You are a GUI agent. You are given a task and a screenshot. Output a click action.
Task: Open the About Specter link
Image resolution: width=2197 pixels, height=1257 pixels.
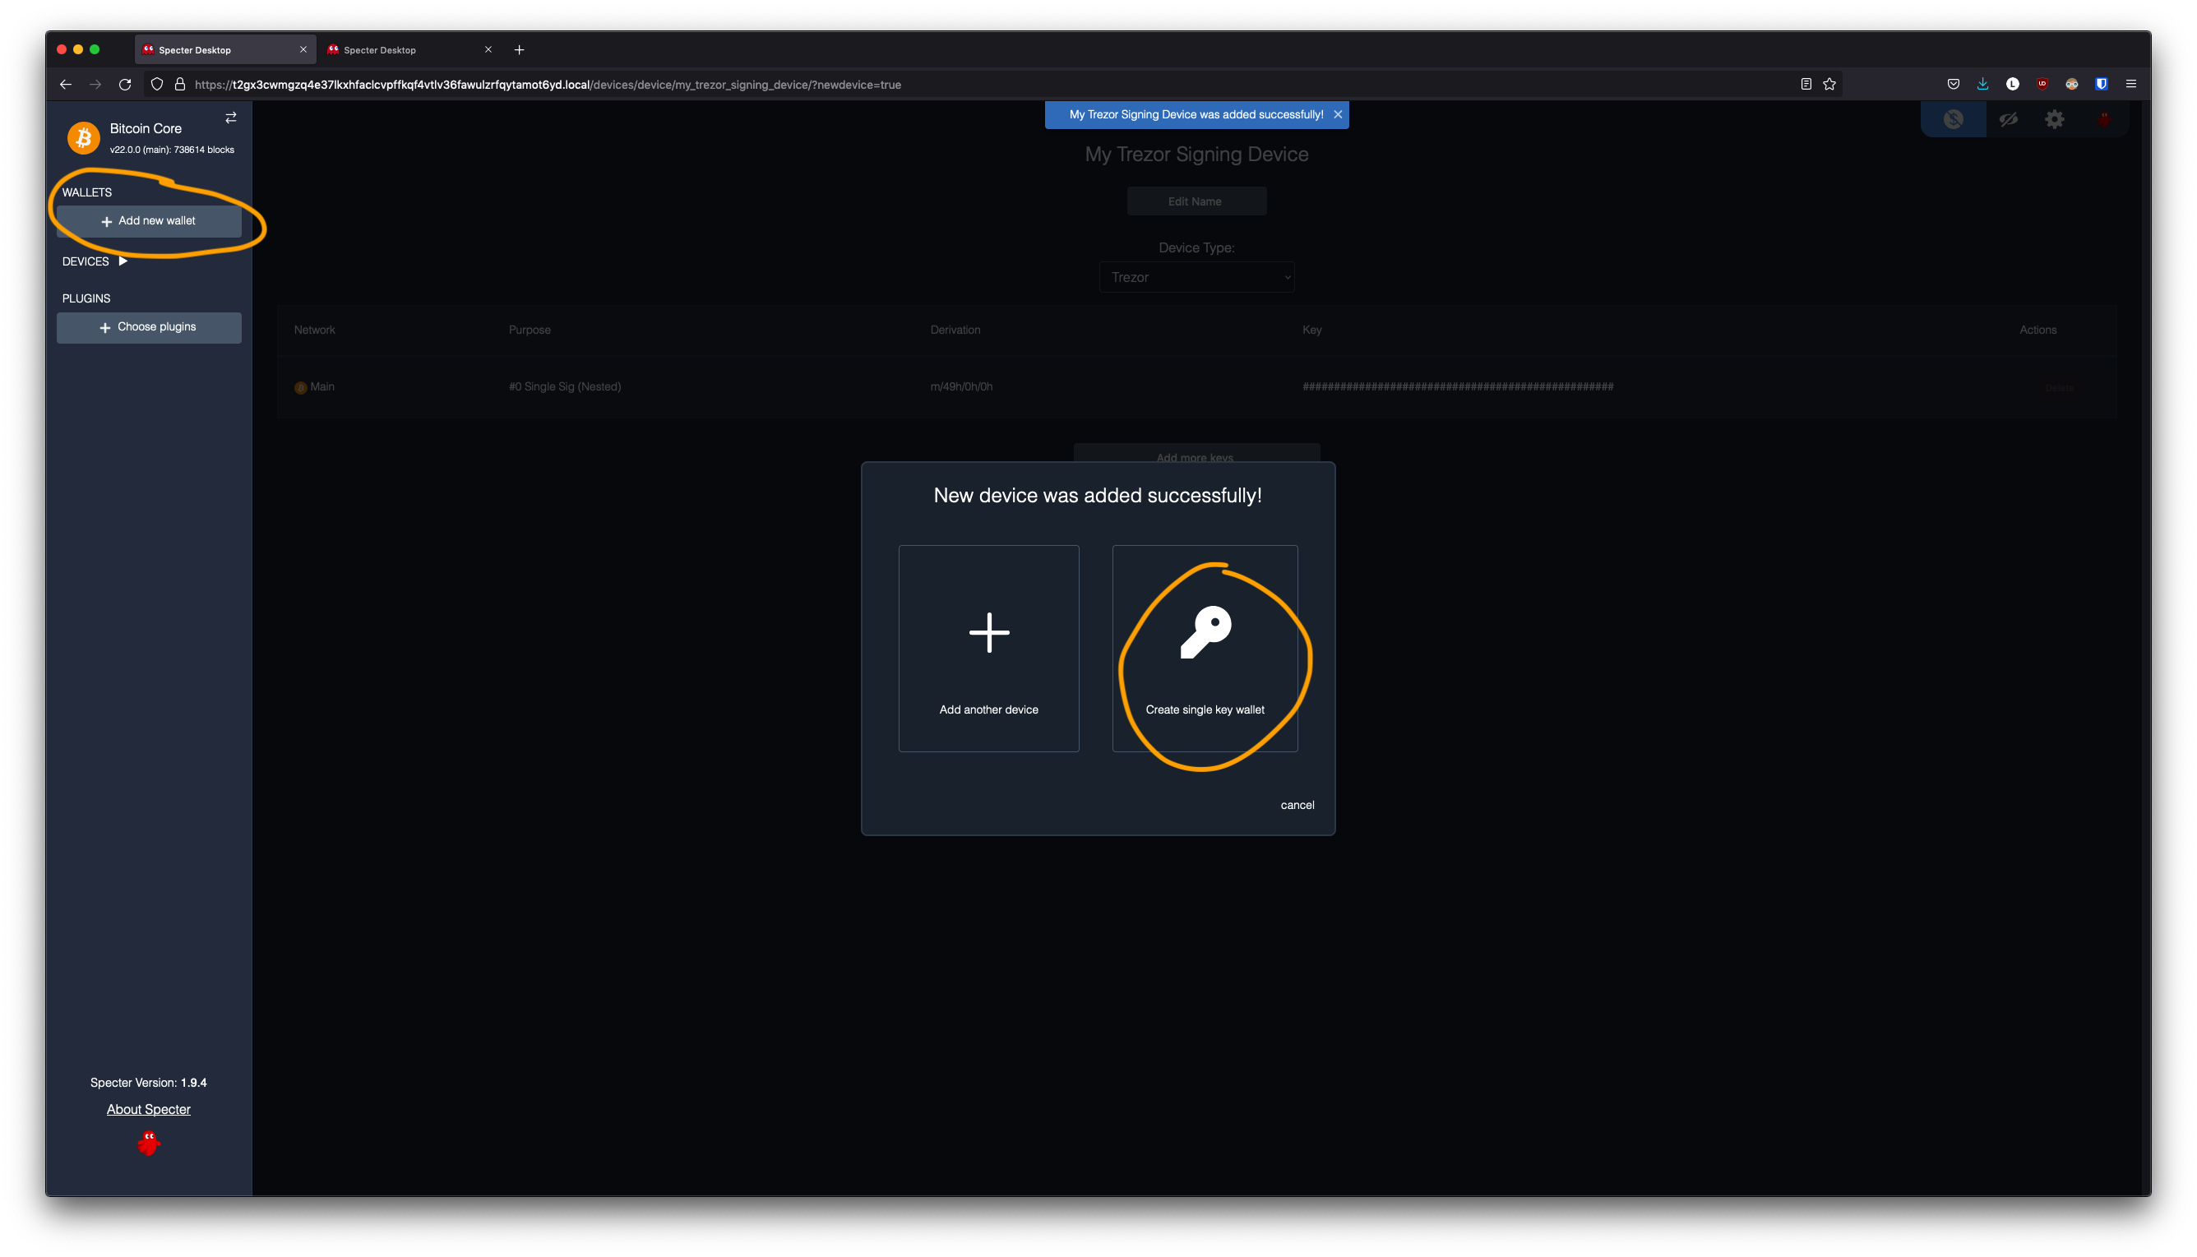(x=149, y=1109)
